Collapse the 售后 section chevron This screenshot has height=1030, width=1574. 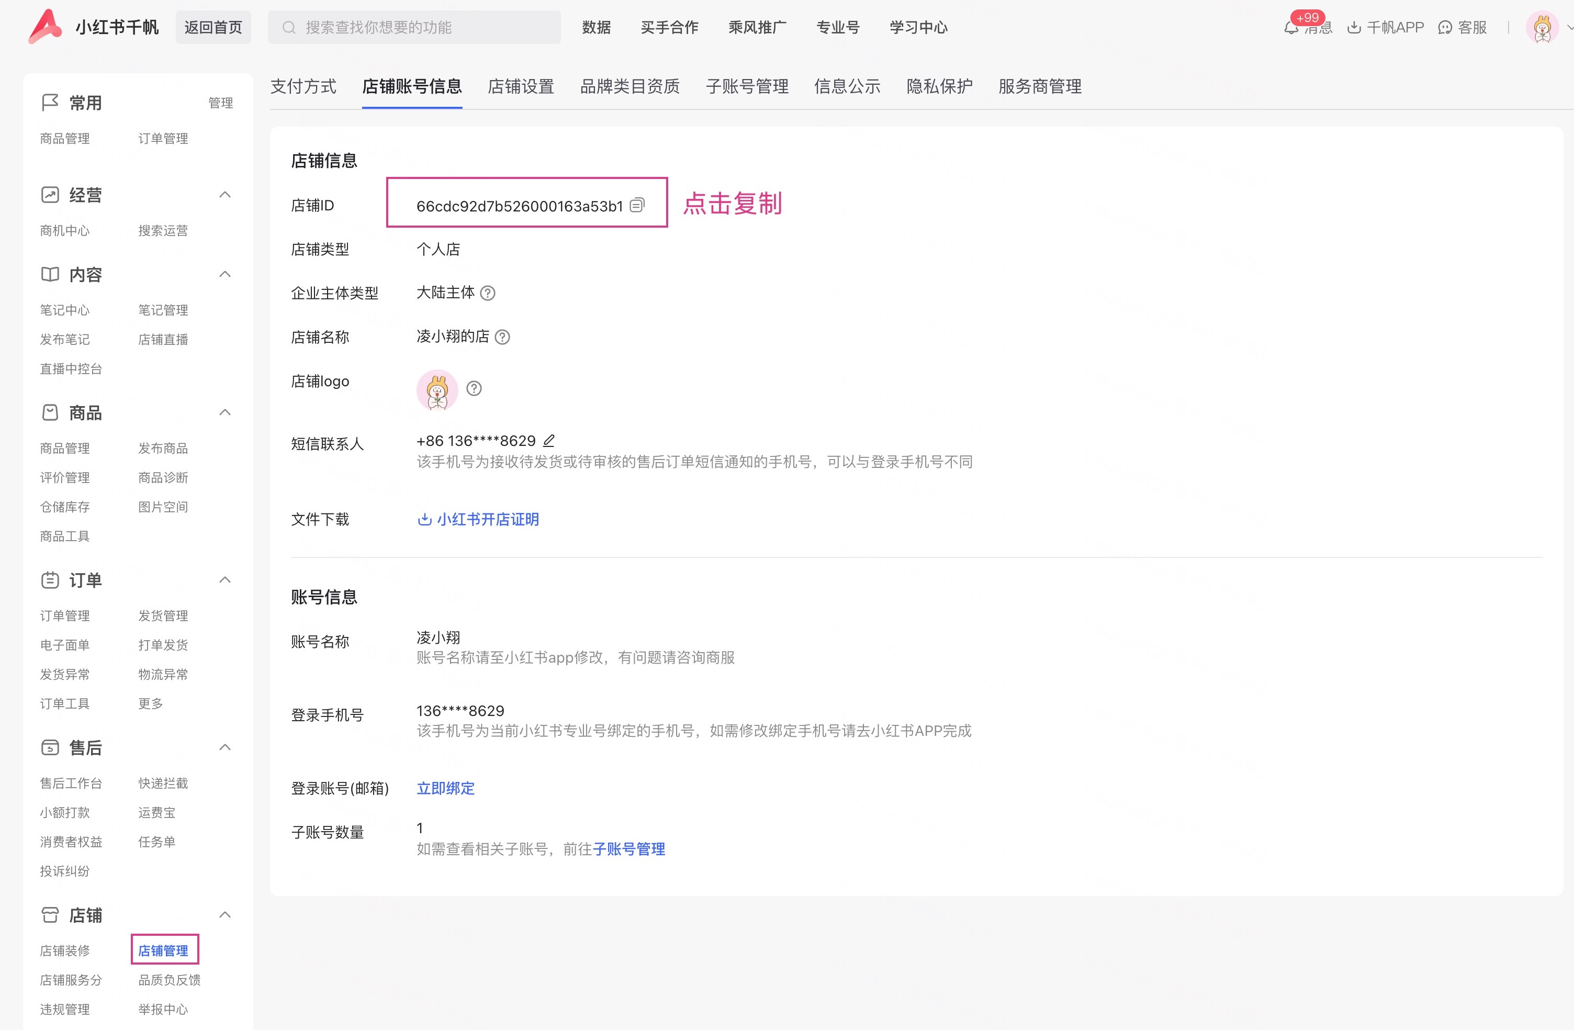(225, 747)
